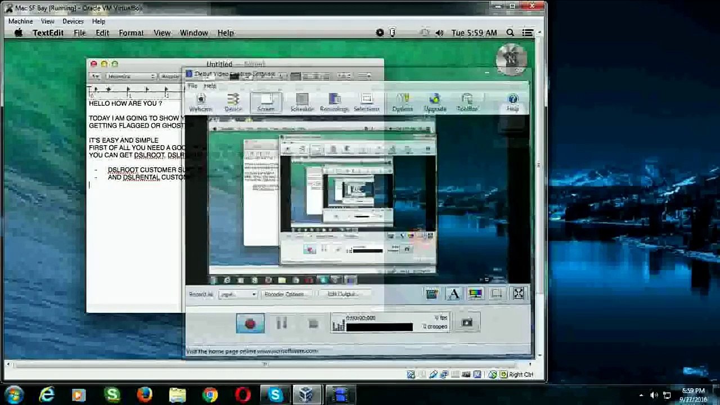Click the Windows tray volume icon
Viewport: 720px width, 405px height.
coord(654,395)
